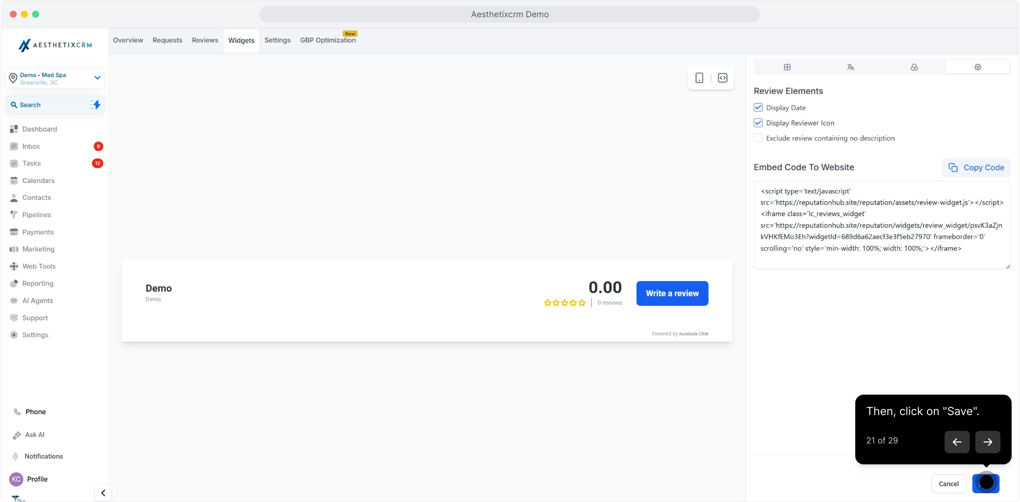
Task: Select the Widgets tab
Action: click(x=241, y=40)
